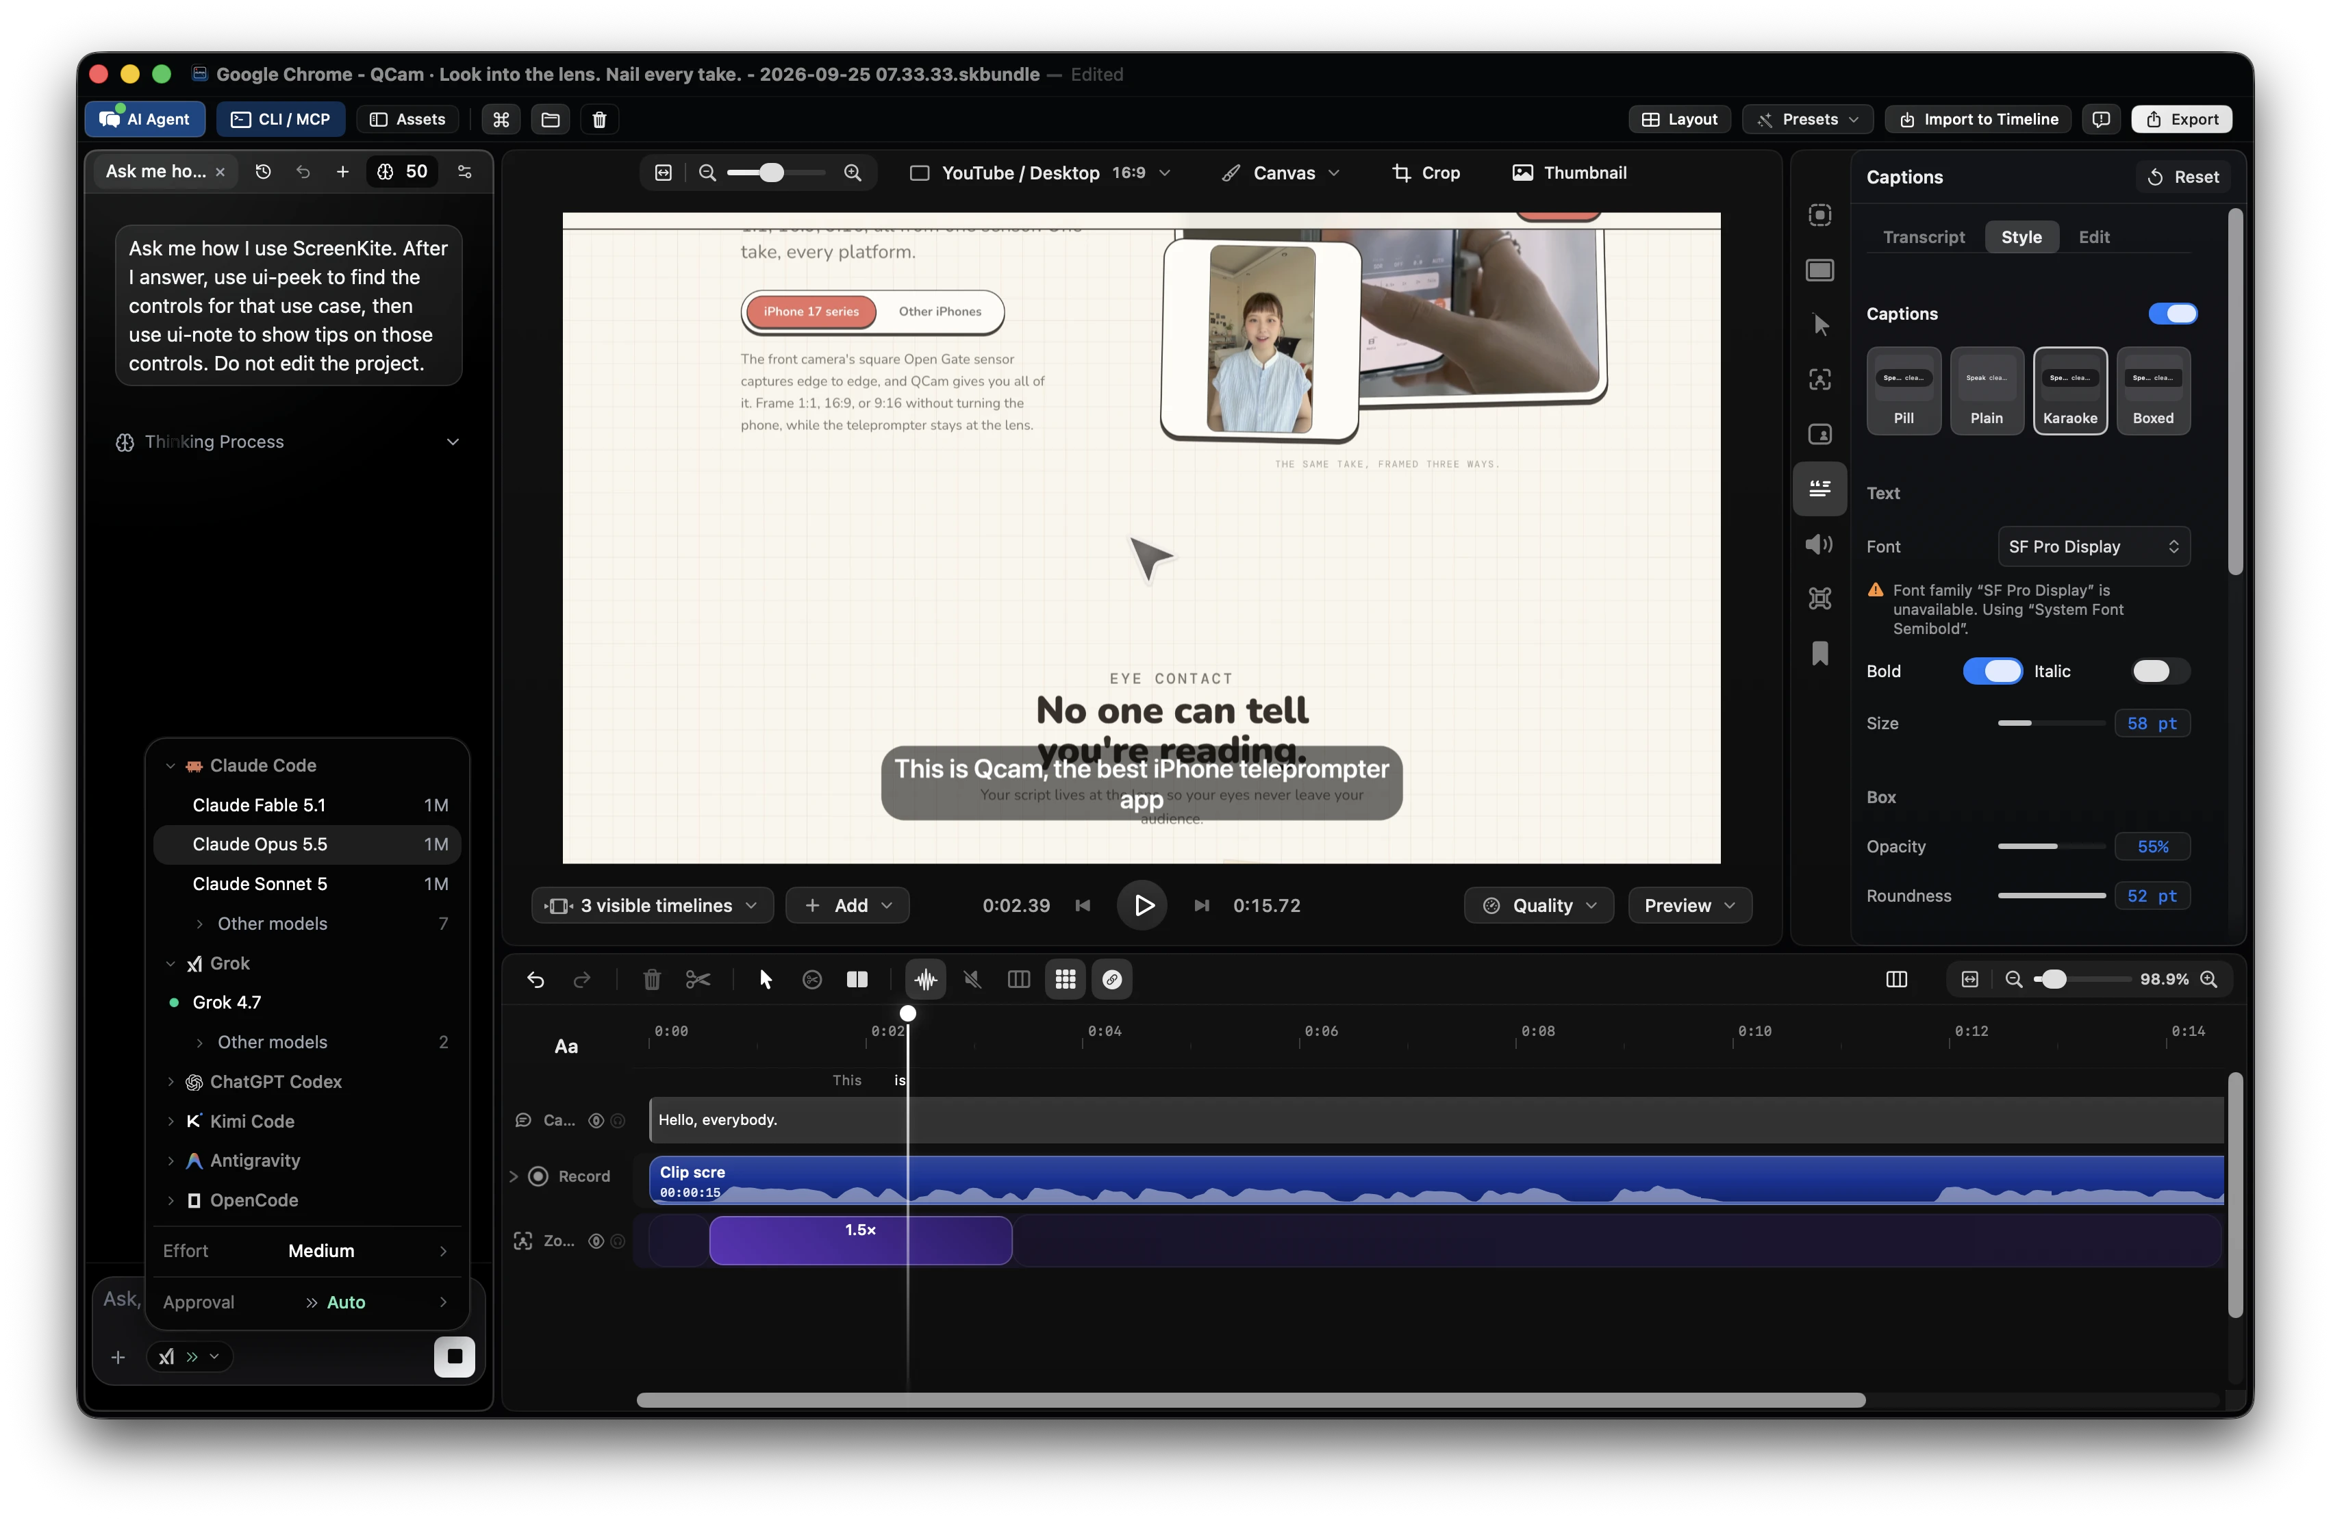
Task: Adjust the caption Size slider
Action: coord(2051,723)
